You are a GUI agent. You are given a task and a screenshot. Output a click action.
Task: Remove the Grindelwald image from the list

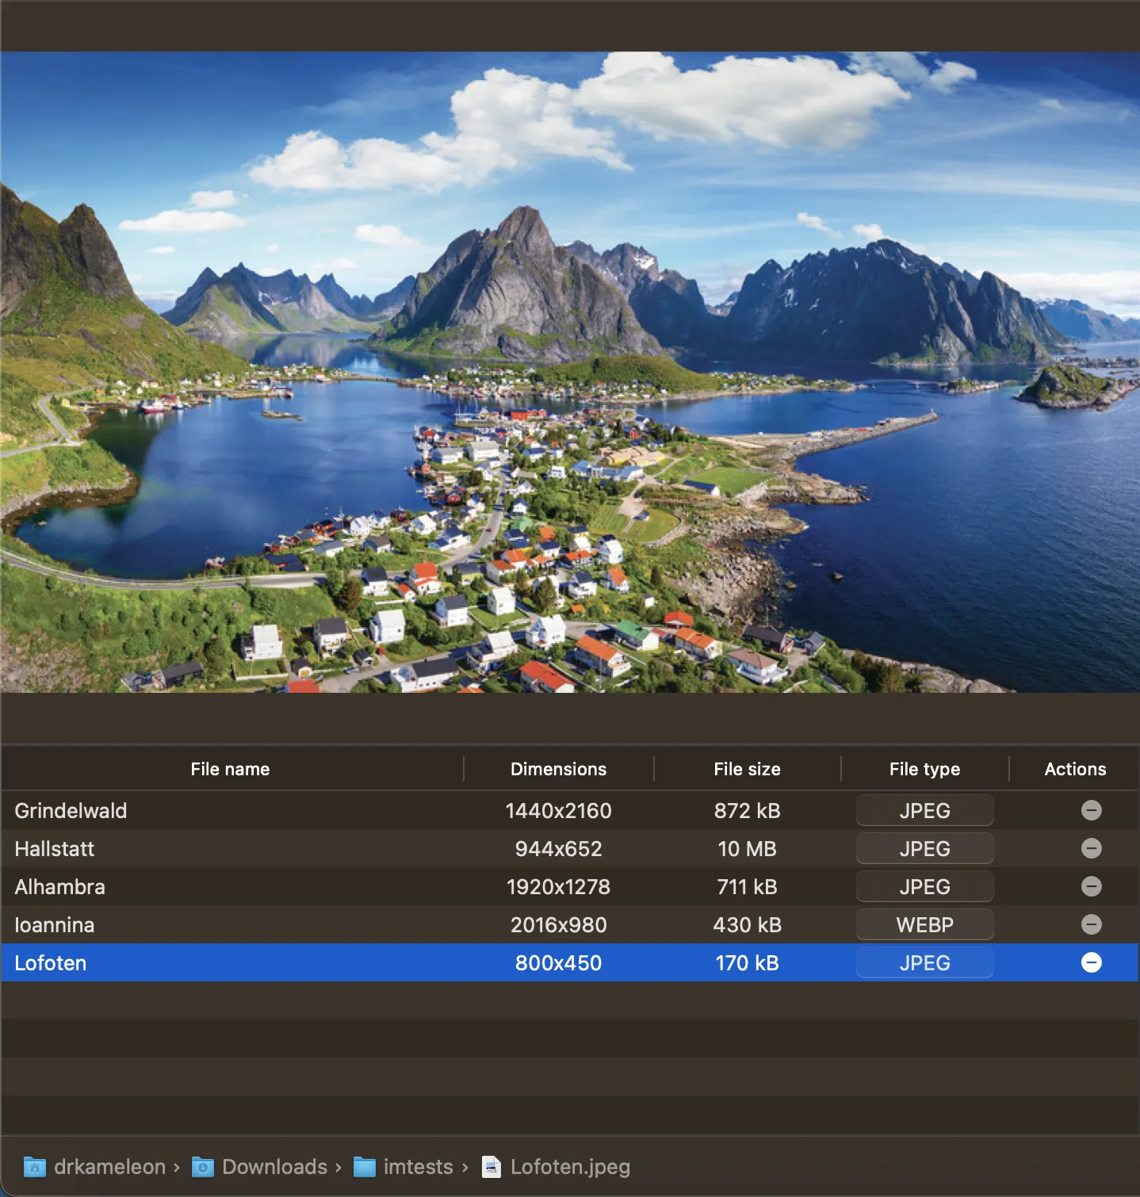(x=1091, y=810)
